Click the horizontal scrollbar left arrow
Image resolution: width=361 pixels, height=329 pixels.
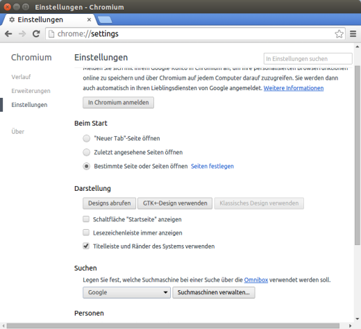pyautogui.click(x=3, y=326)
